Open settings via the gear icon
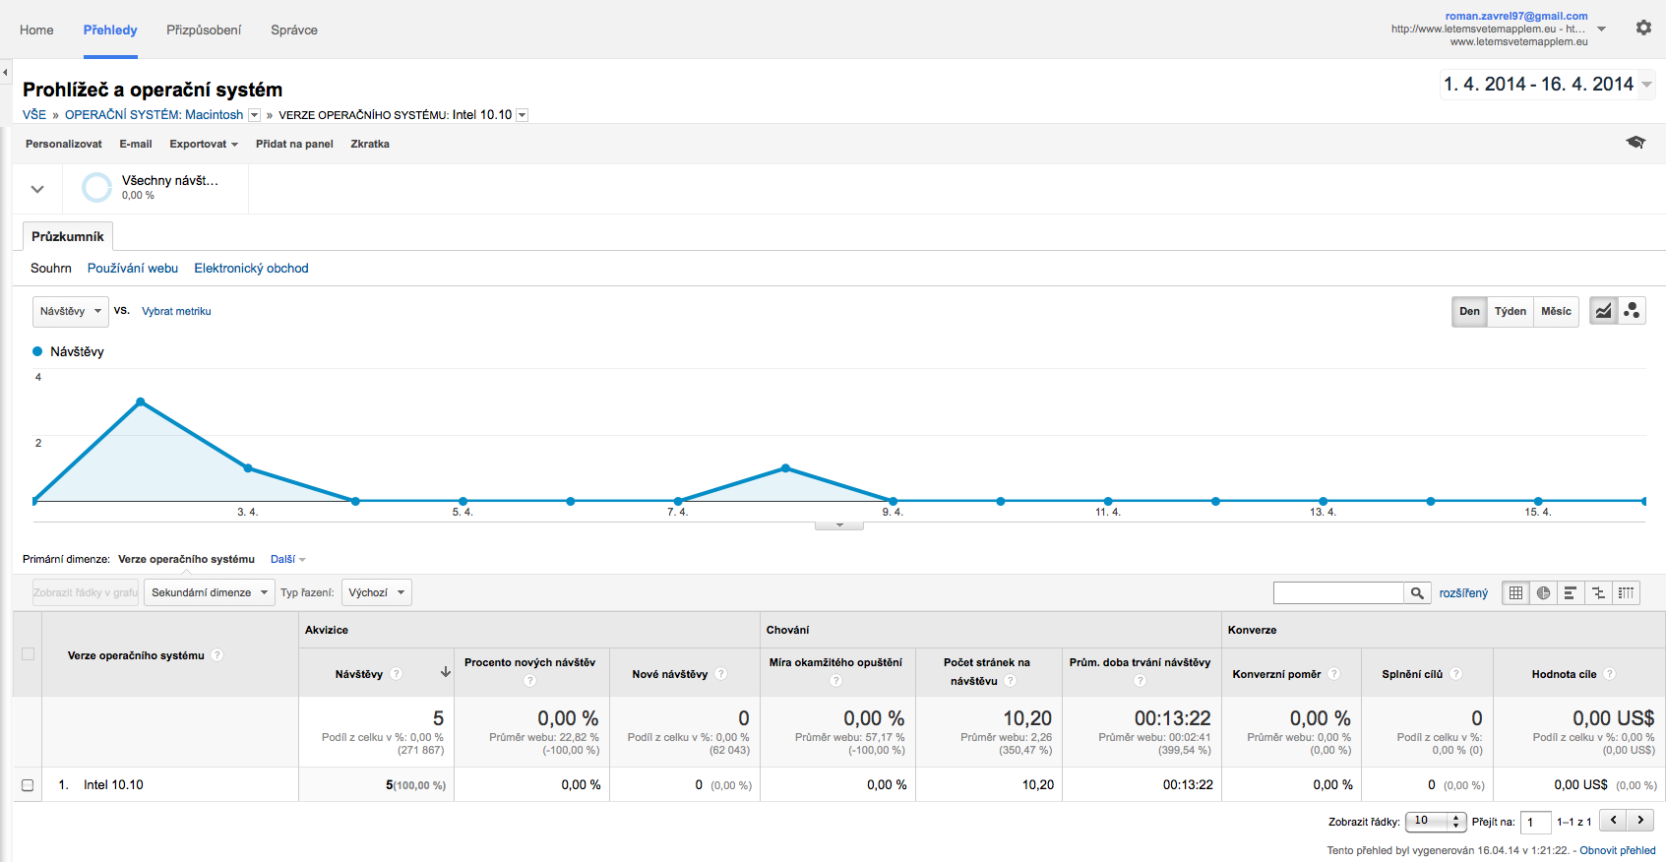1666x862 pixels. coord(1643,29)
